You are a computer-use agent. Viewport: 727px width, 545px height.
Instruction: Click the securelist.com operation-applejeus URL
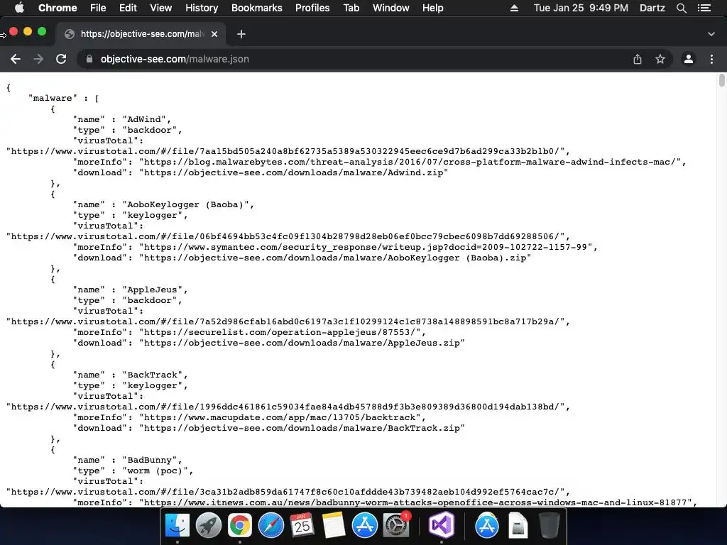click(280, 333)
